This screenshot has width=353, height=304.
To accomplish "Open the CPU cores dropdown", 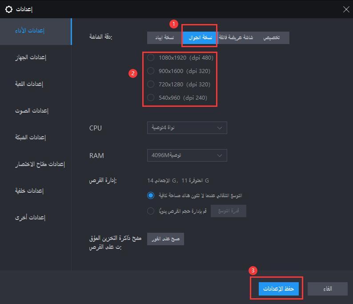I will click(x=187, y=128).
